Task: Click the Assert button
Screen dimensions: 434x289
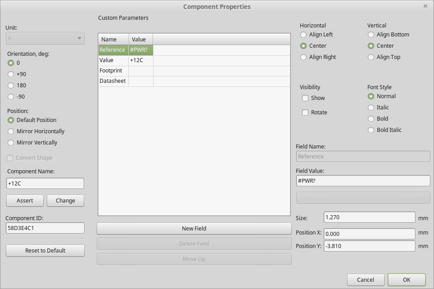Action: 25,201
